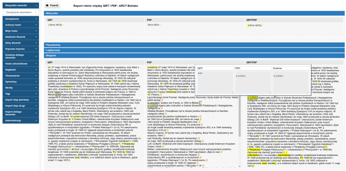Viewport: 346px width, 171px height.
Task: Open the Moje hasła sidebar arrow
Action: 36,31
